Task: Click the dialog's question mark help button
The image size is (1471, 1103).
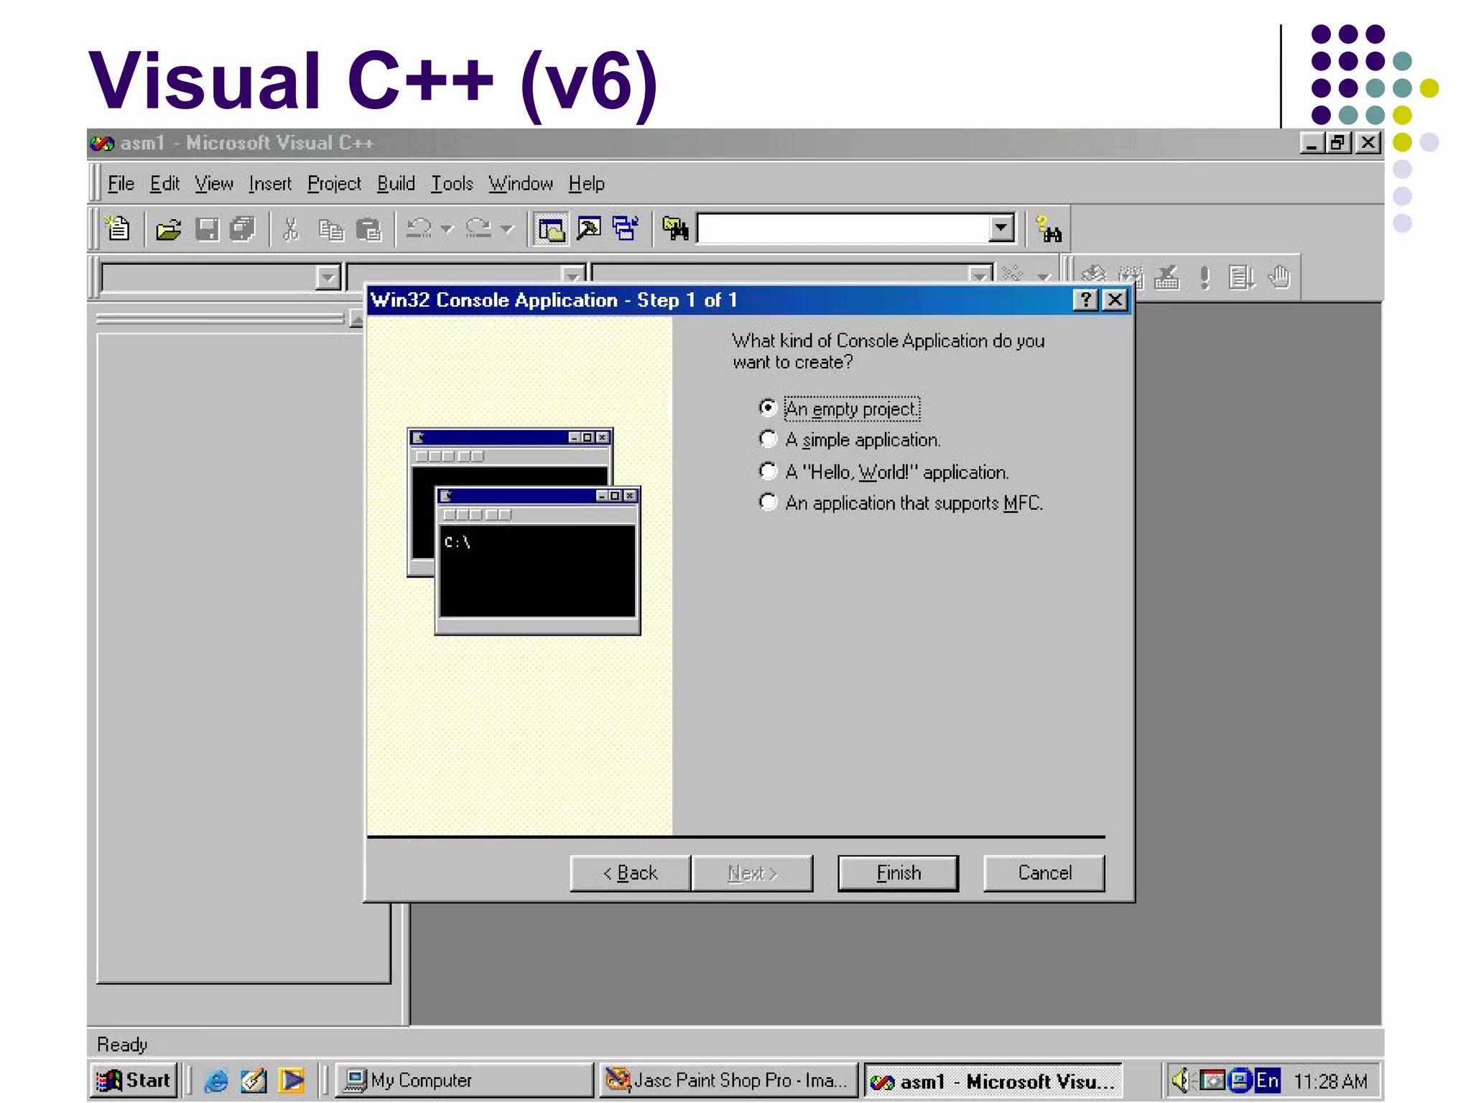Action: point(1085,299)
